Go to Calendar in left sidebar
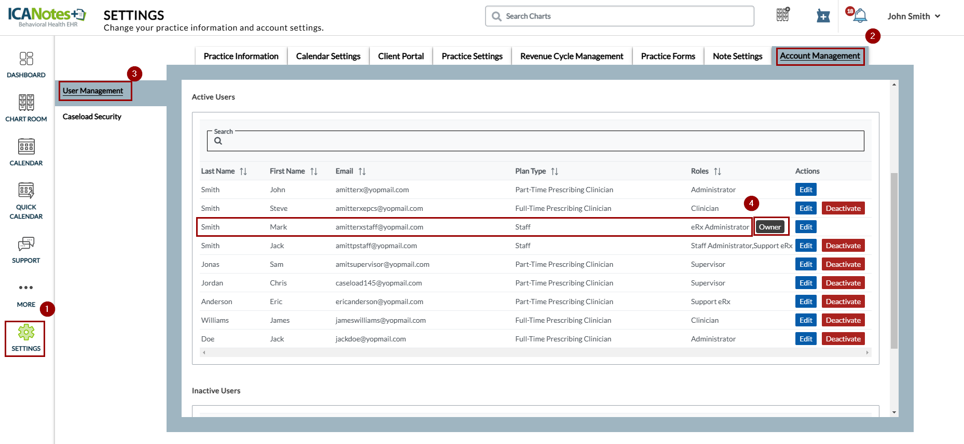This screenshot has width=964, height=444. click(x=26, y=152)
